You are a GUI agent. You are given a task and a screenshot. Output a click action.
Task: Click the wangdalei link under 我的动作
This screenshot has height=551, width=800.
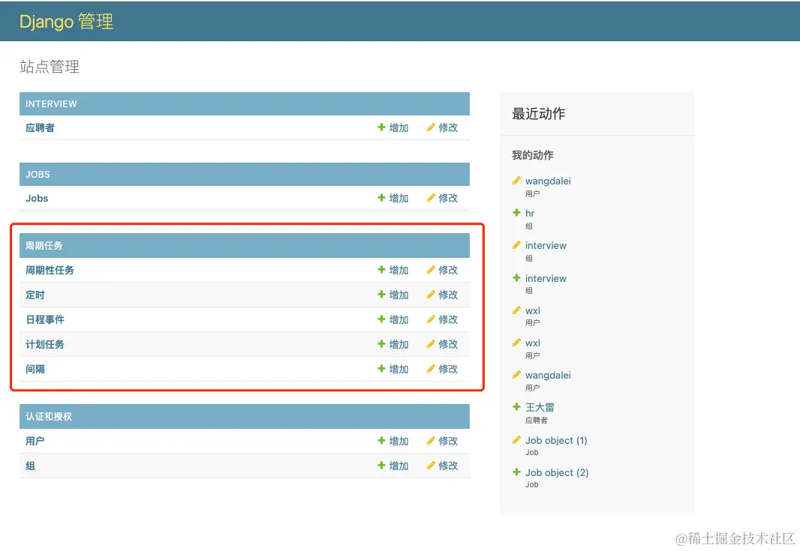tap(547, 181)
